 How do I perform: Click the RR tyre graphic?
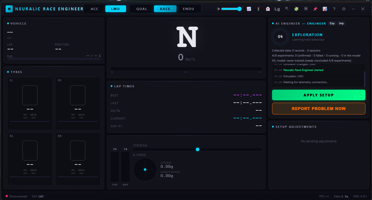(78, 151)
